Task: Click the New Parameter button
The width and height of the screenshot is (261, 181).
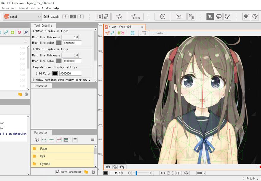Action: click(69, 172)
